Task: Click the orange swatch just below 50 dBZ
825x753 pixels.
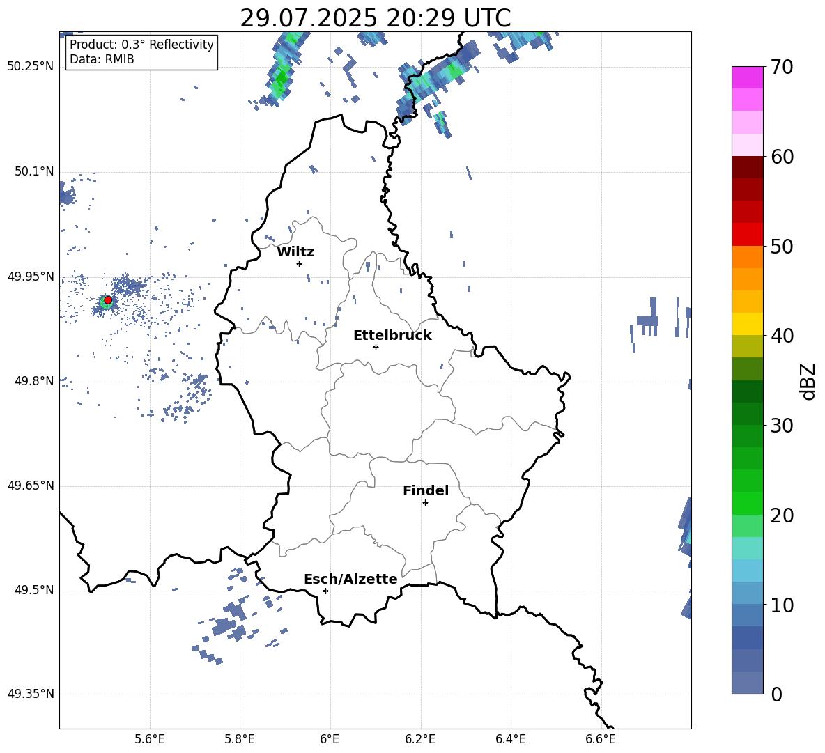Action: coord(747,256)
